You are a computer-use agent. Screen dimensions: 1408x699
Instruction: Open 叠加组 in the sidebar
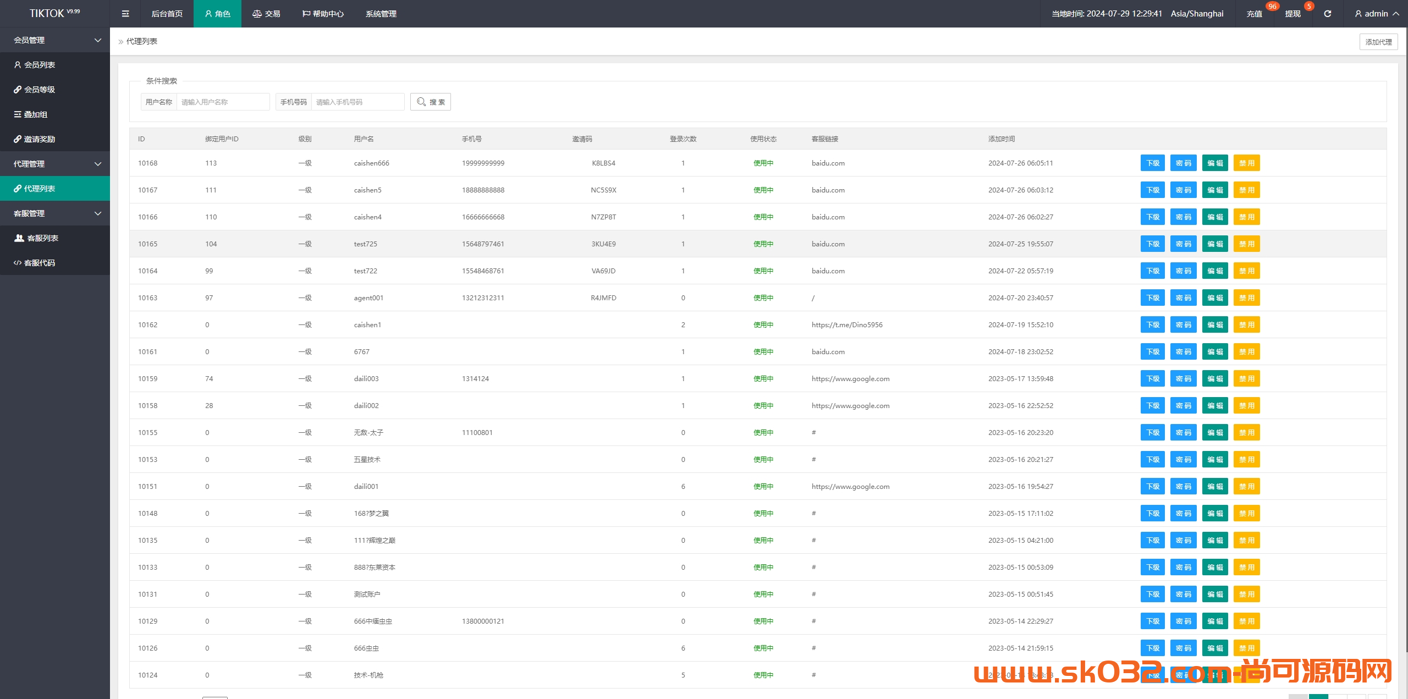point(55,114)
